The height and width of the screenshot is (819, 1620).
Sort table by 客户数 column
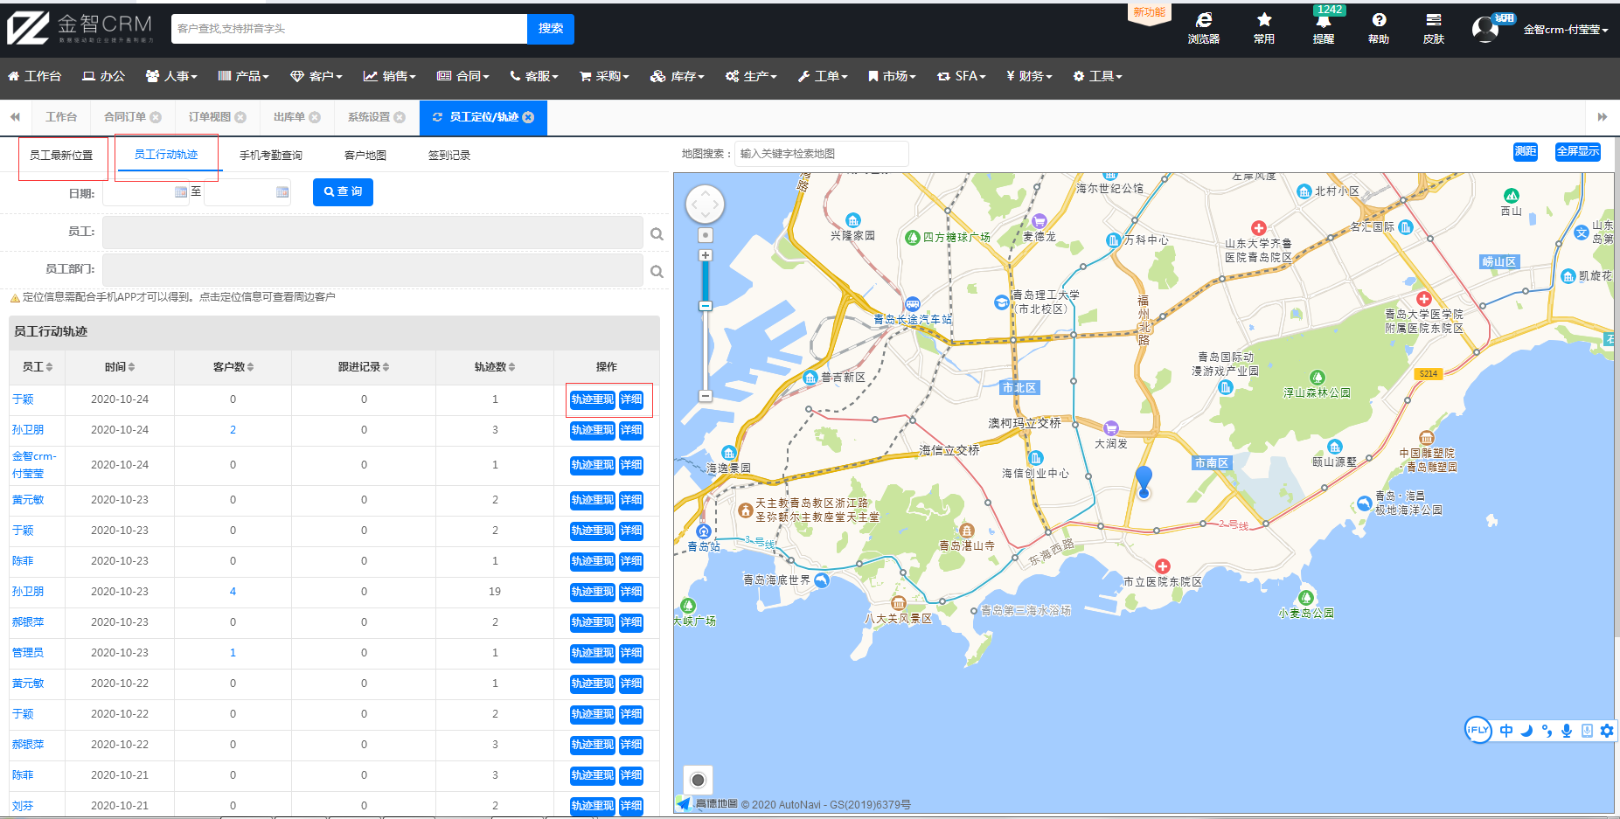(x=233, y=367)
